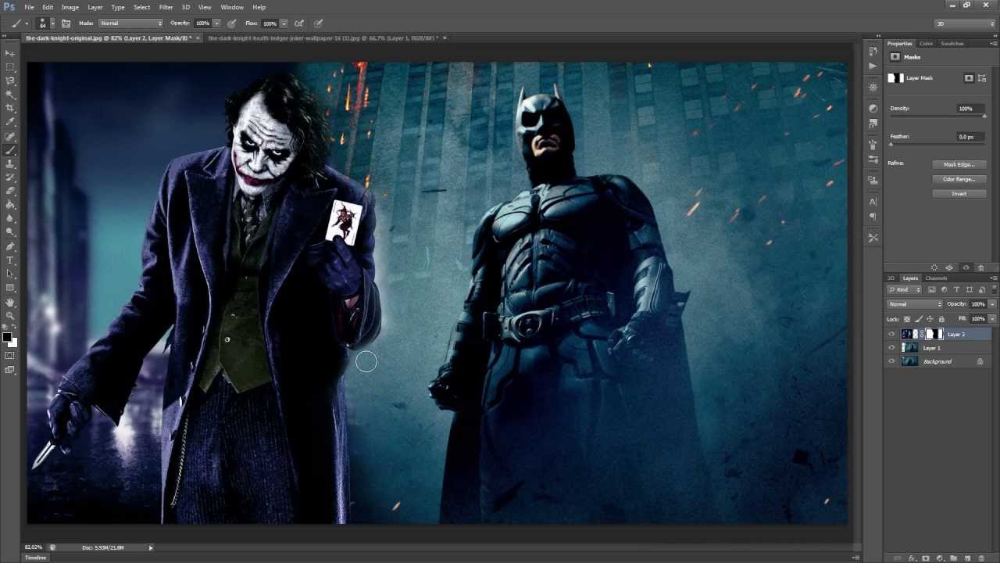Open the Timeline panel at bottom
The width and height of the screenshot is (1000, 563).
(x=35, y=558)
